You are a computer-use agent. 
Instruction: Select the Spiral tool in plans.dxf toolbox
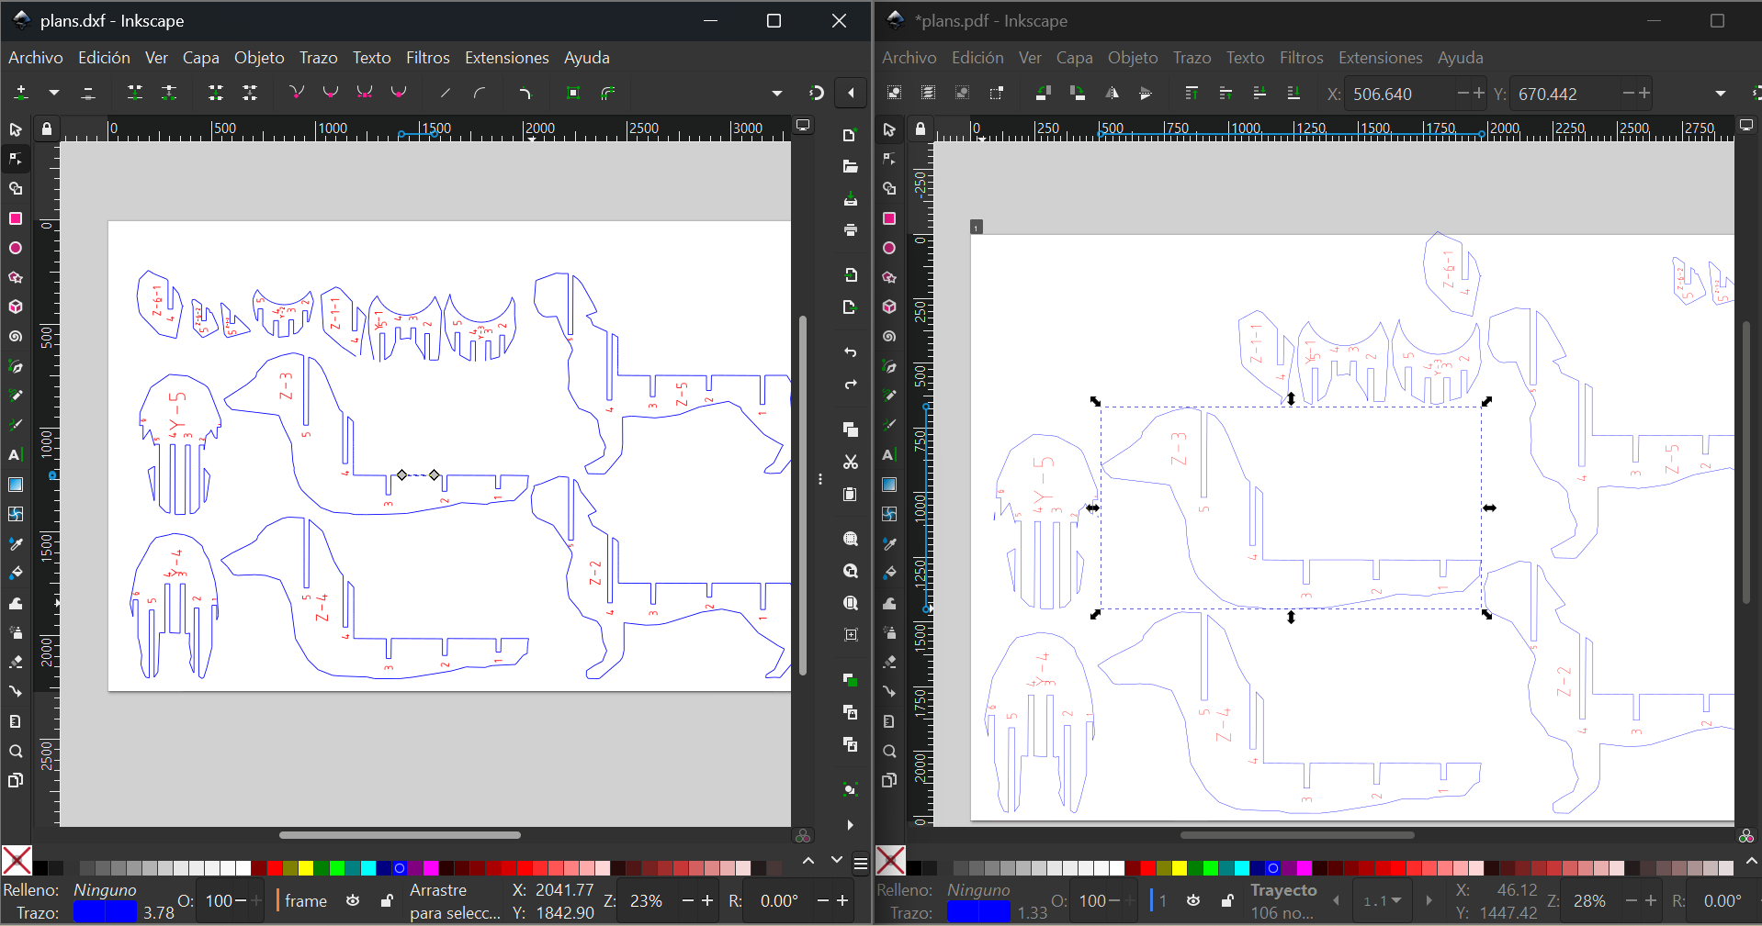click(x=16, y=337)
